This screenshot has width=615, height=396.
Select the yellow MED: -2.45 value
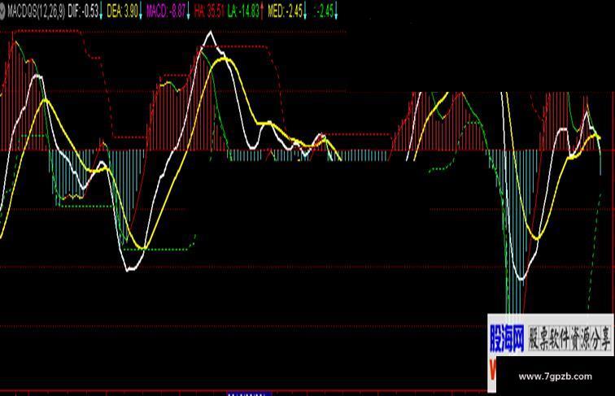[285, 11]
